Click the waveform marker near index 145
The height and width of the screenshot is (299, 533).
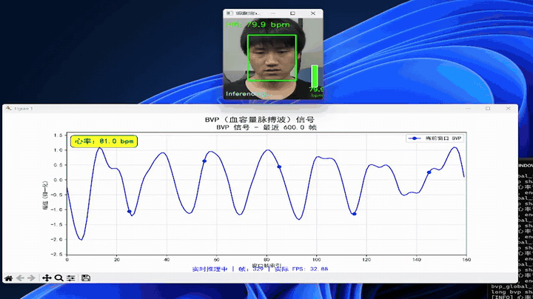coord(429,172)
